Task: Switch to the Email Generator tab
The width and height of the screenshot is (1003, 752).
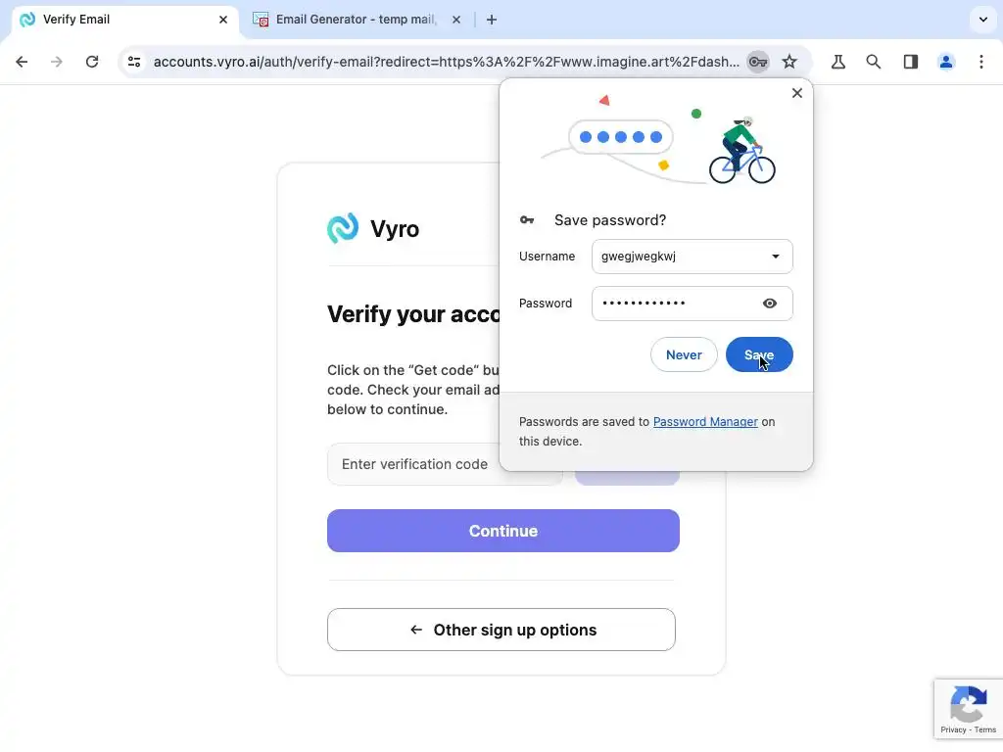Action: [357, 20]
